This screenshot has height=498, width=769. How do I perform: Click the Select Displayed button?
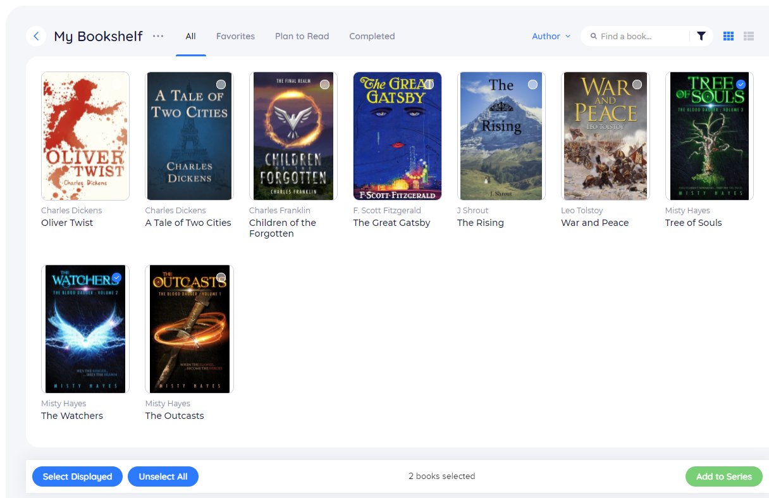click(x=77, y=476)
